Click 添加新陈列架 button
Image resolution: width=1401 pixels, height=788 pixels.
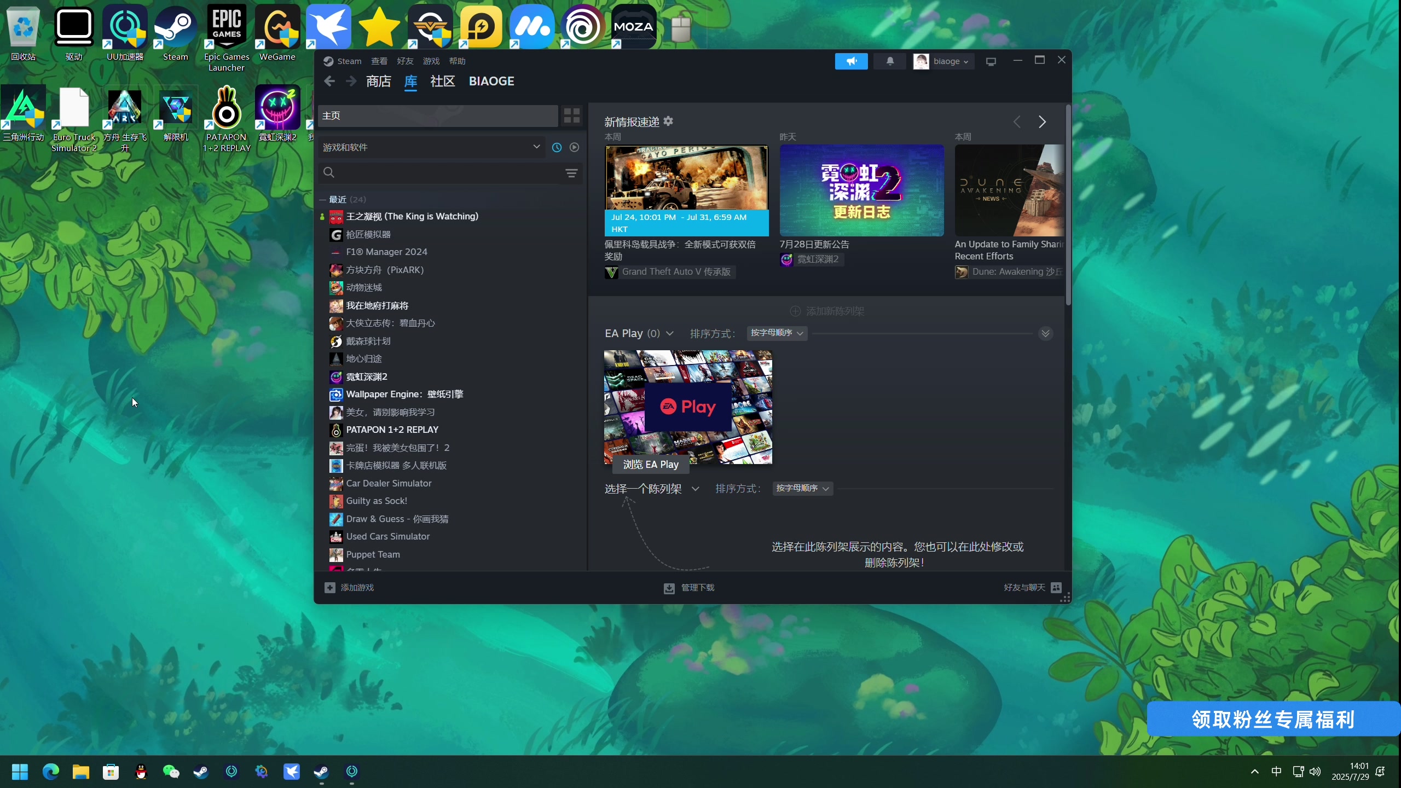(x=827, y=311)
